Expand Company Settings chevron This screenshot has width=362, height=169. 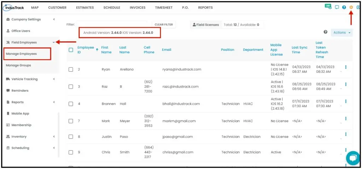[x=54, y=19]
